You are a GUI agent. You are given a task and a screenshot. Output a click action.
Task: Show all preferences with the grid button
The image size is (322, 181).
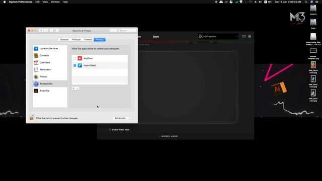click(x=54, y=31)
